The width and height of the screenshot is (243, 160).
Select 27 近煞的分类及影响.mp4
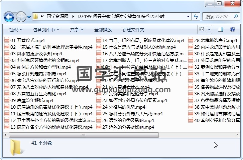click(x=125, y=127)
